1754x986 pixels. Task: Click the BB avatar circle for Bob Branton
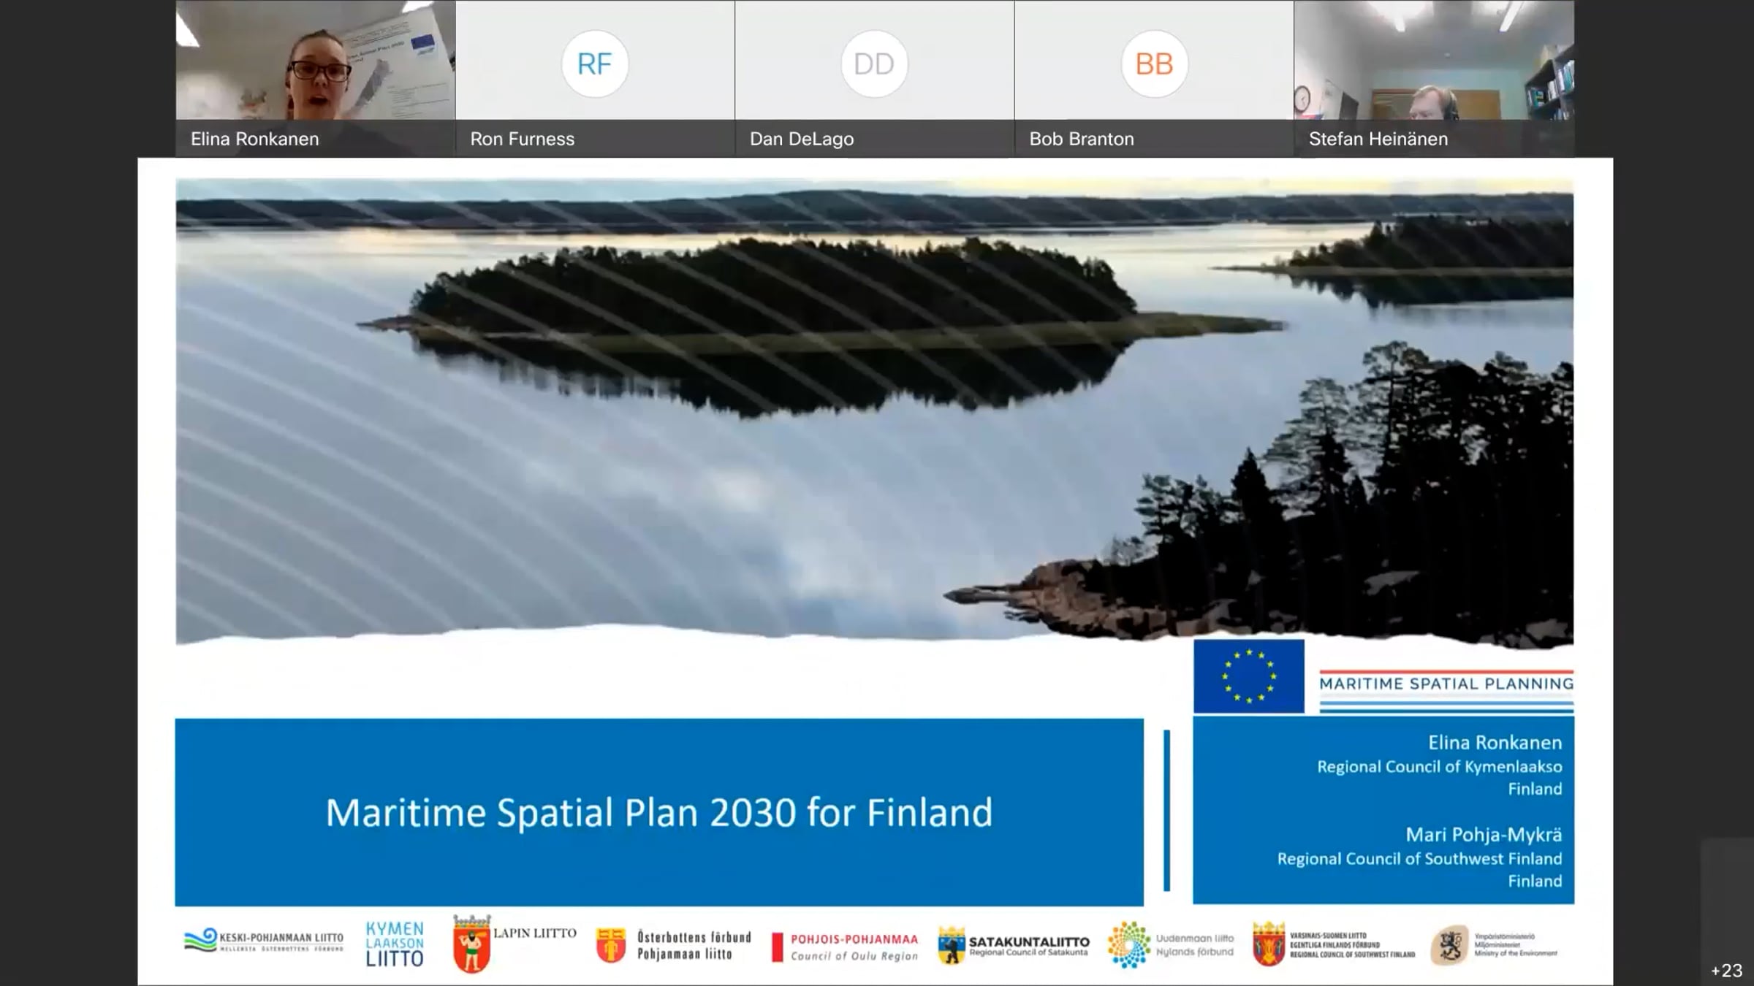1154,64
